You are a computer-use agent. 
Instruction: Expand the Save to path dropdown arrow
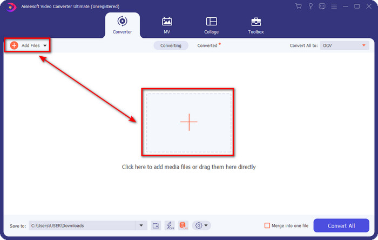[x=141, y=225]
